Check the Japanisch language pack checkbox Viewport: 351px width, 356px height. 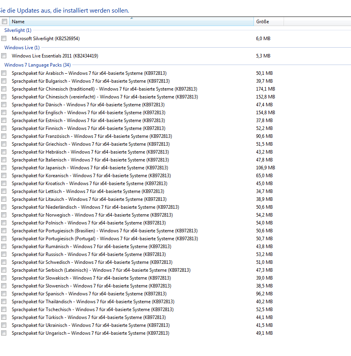pos(4,167)
